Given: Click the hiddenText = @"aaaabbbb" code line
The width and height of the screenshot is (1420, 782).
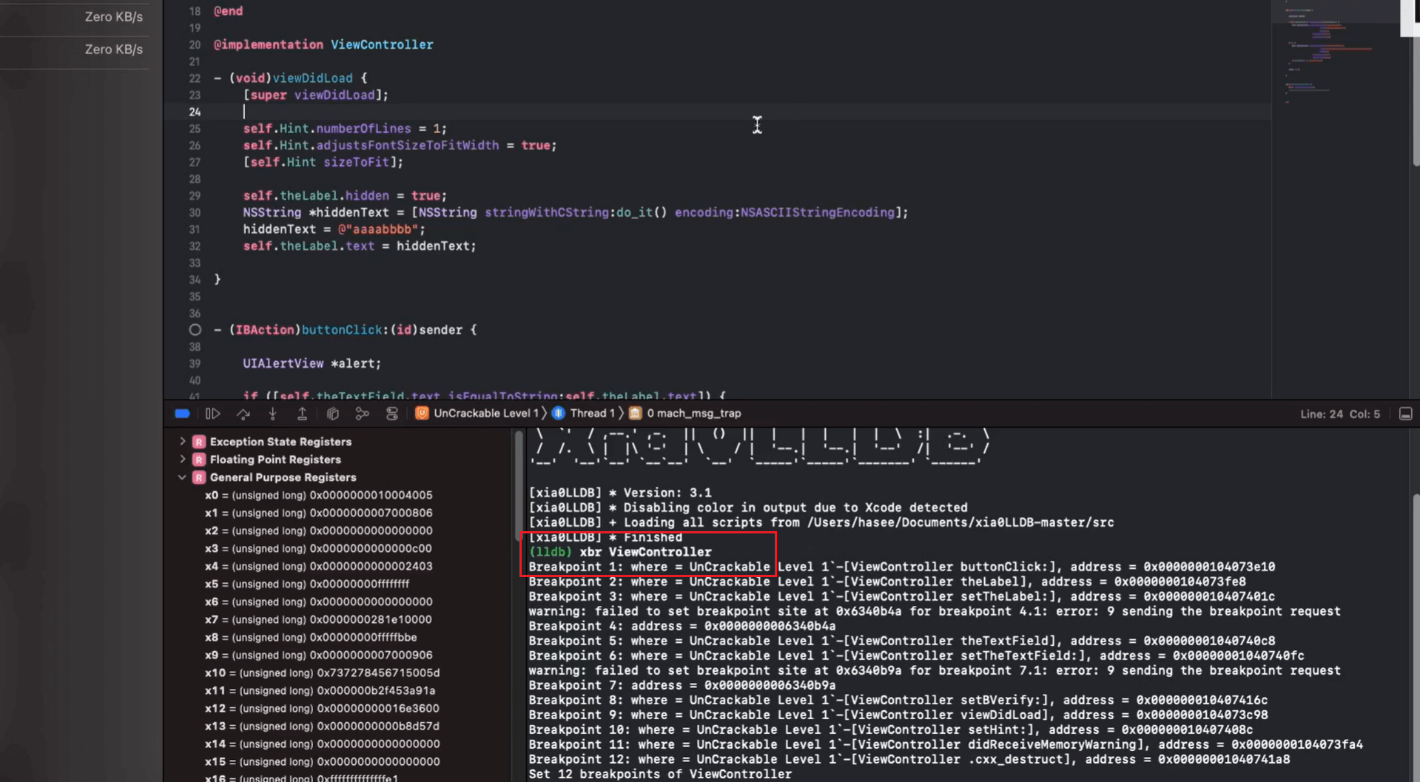Looking at the screenshot, I should [x=334, y=229].
